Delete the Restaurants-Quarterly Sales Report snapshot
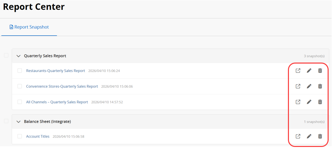This screenshot has width=333, height=151. pyautogui.click(x=320, y=71)
